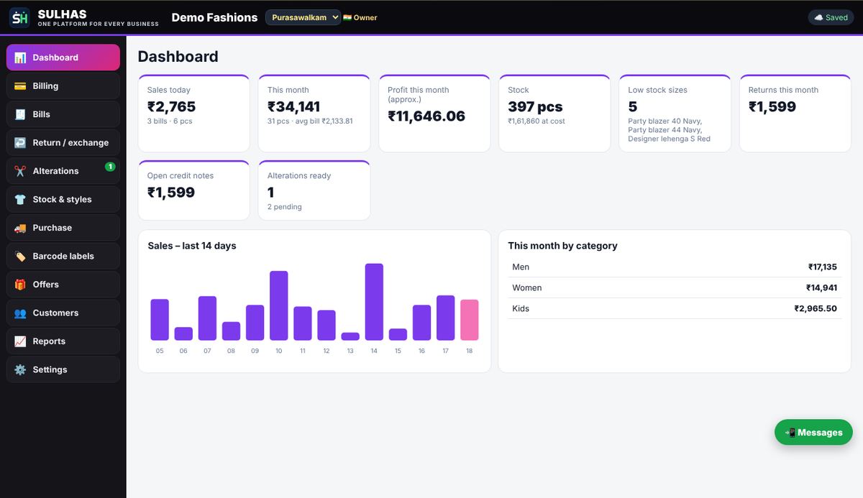Select the t-shirt icon for Stock & styles
The width and height of the screenshot is (863, 498).
(20, 200)
